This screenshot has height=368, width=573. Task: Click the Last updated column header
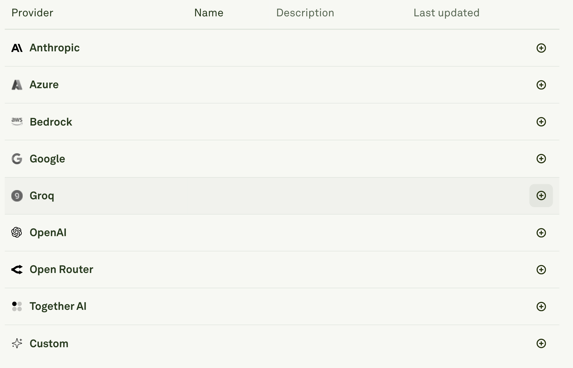(446, 12)
